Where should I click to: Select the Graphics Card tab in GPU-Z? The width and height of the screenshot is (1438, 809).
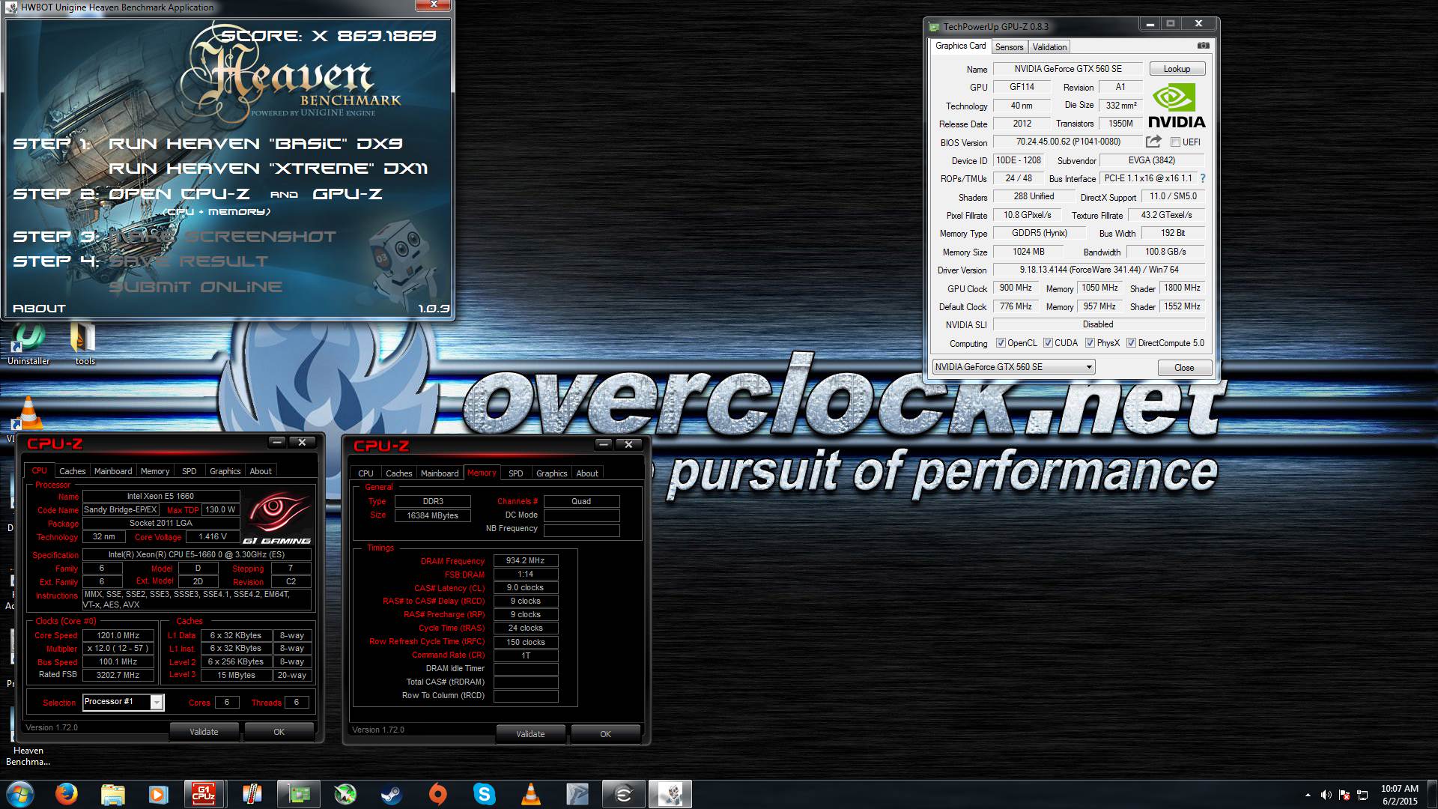tap(961, 46)
